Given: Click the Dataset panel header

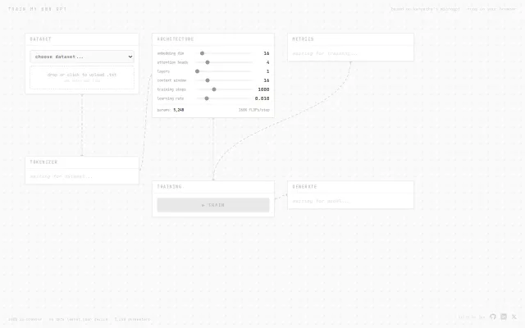Looking at the screenshot, I should coord(82,39).
